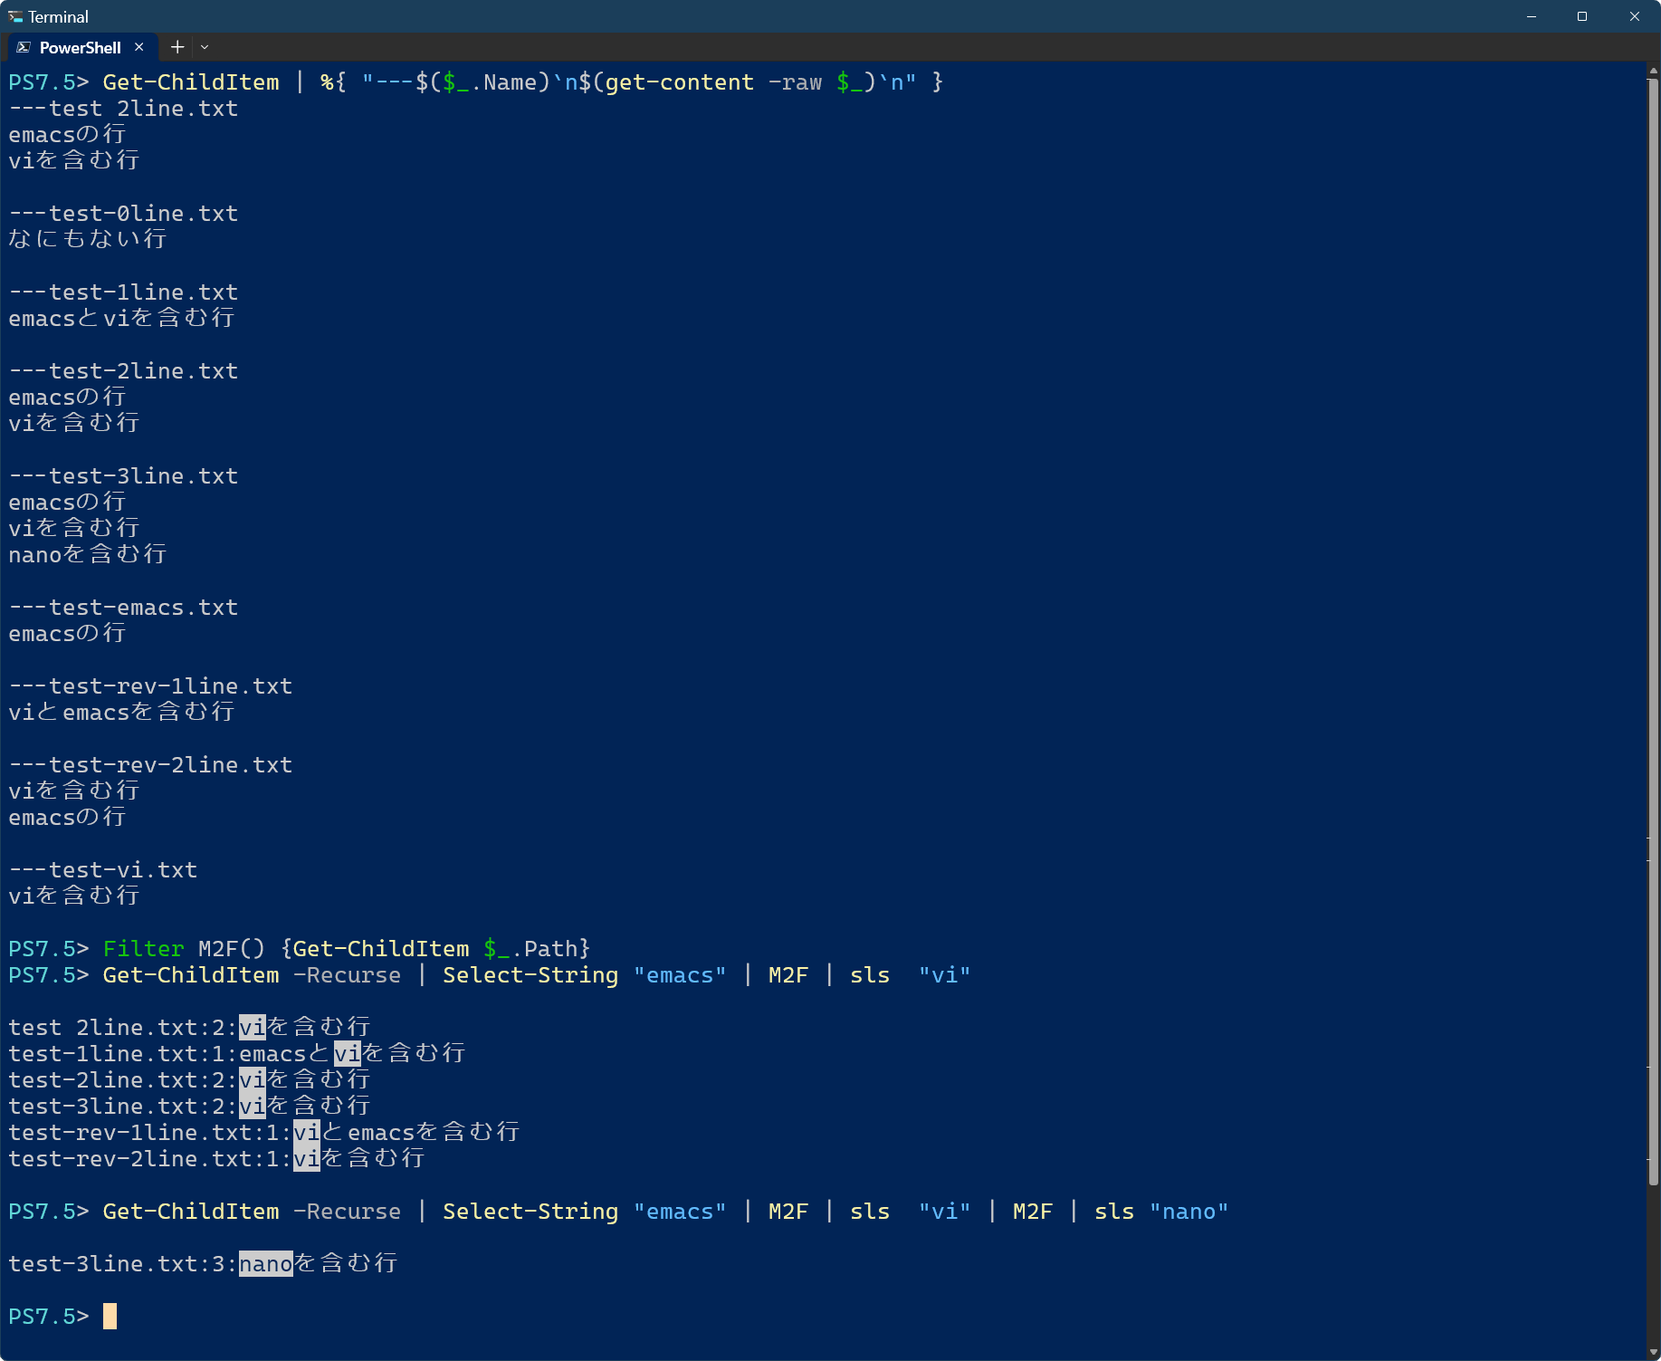Maximize the Terminal window
The width and height of the screenshot is (1661, 1361).
coord(1582,16)
